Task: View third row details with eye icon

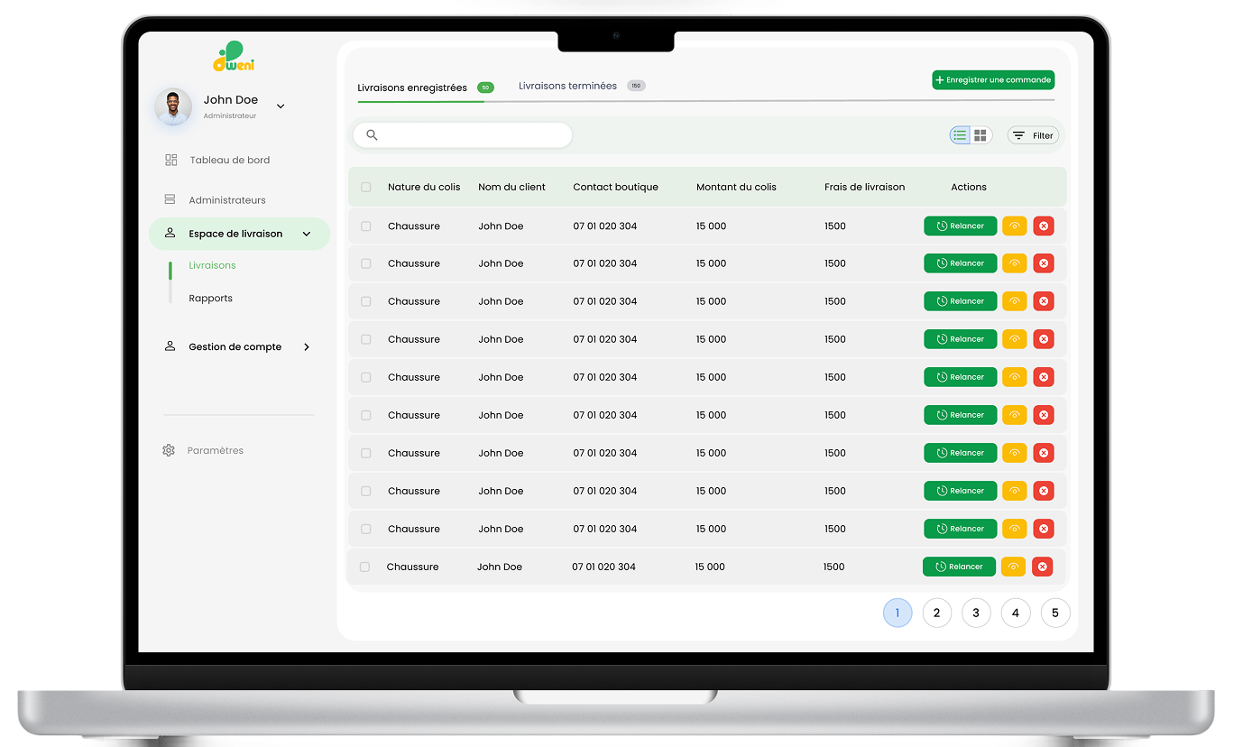Action: tap(1015, 301)
